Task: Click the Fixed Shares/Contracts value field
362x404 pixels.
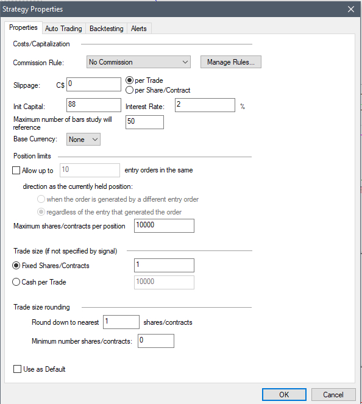Action: (x=164, y=266)
